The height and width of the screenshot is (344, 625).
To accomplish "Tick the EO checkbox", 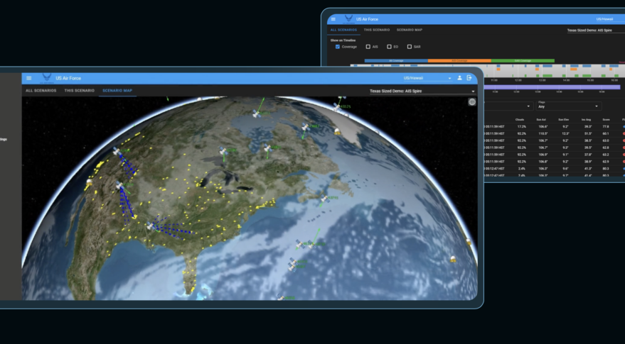I will click(x=388, y=47).
